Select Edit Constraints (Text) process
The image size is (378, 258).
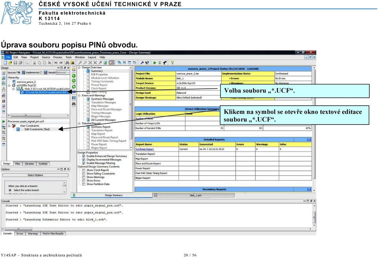click(37, 129)
